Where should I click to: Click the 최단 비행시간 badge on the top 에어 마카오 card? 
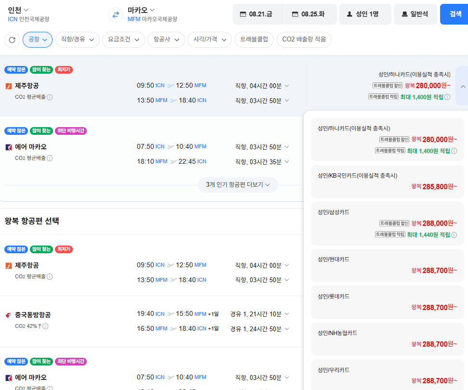point(71,131)
